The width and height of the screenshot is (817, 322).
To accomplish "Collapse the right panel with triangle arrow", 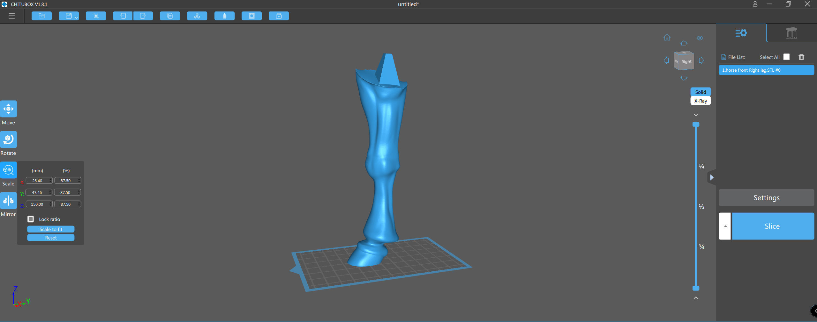I will 712,177.
